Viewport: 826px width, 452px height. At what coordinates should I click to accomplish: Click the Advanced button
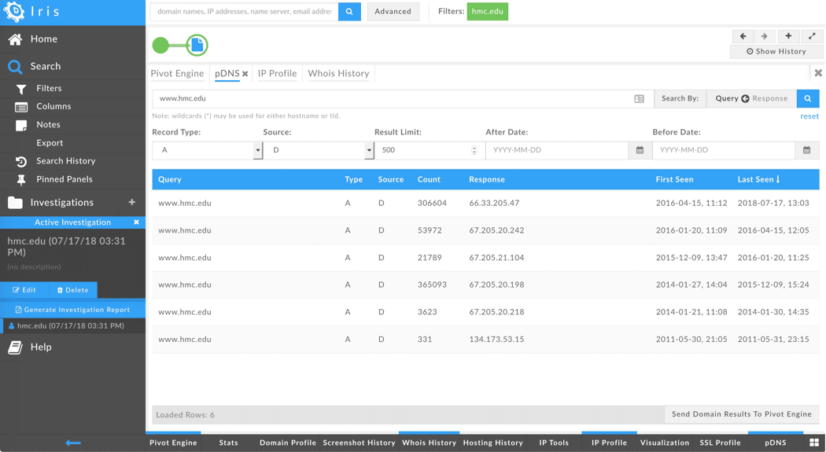pyautogui.click(x=393, y=12)
